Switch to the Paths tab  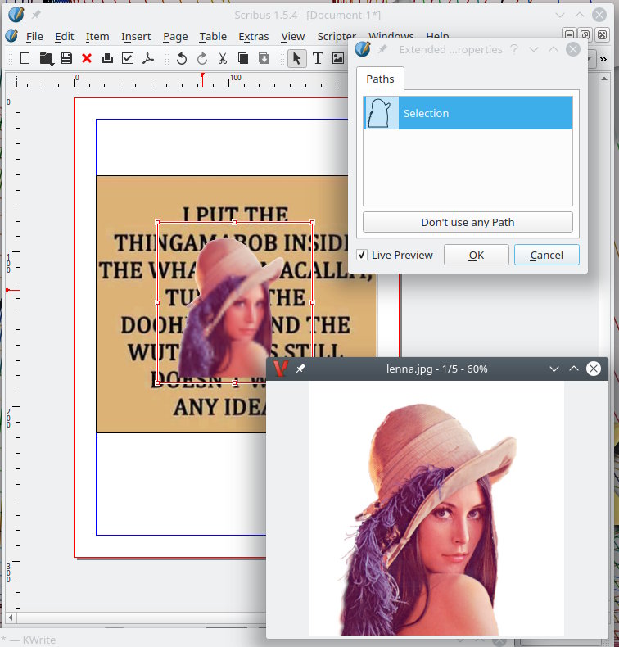tap(380, 79)
